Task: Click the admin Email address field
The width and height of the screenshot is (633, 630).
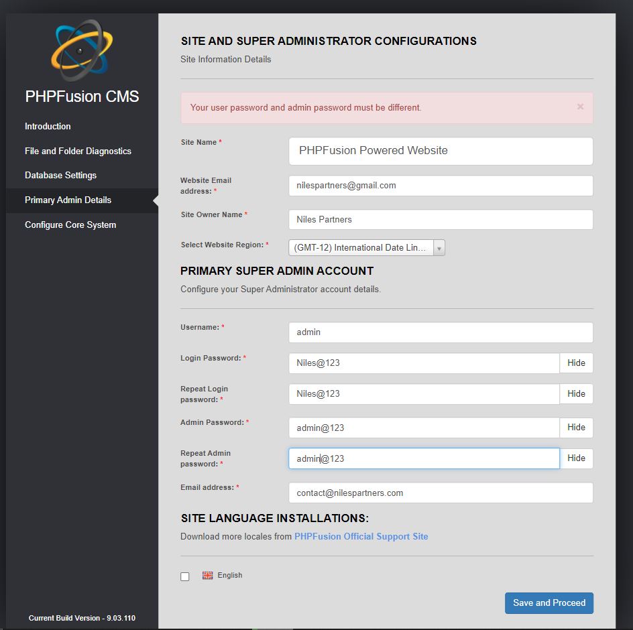Action: 441,493
